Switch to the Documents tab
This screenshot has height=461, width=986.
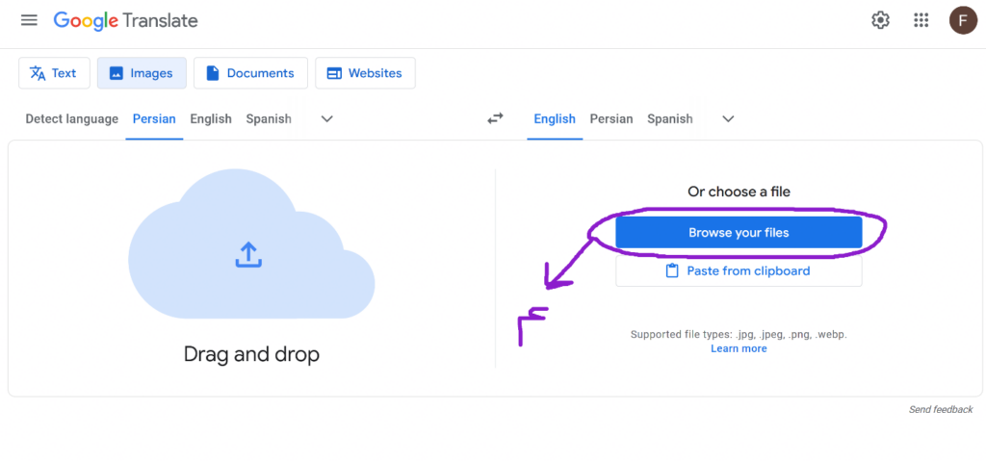pyautogui.click(x=250, y=73)
